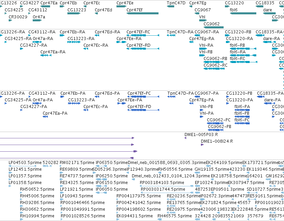Select EST RP003184103.5prime
This screenshot has width=284, height=221.
point(167,186)
